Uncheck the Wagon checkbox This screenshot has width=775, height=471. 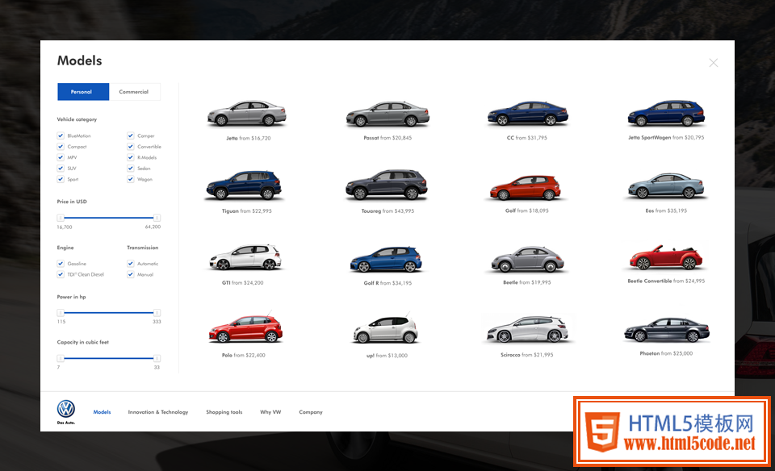click(x=131, y=179)
